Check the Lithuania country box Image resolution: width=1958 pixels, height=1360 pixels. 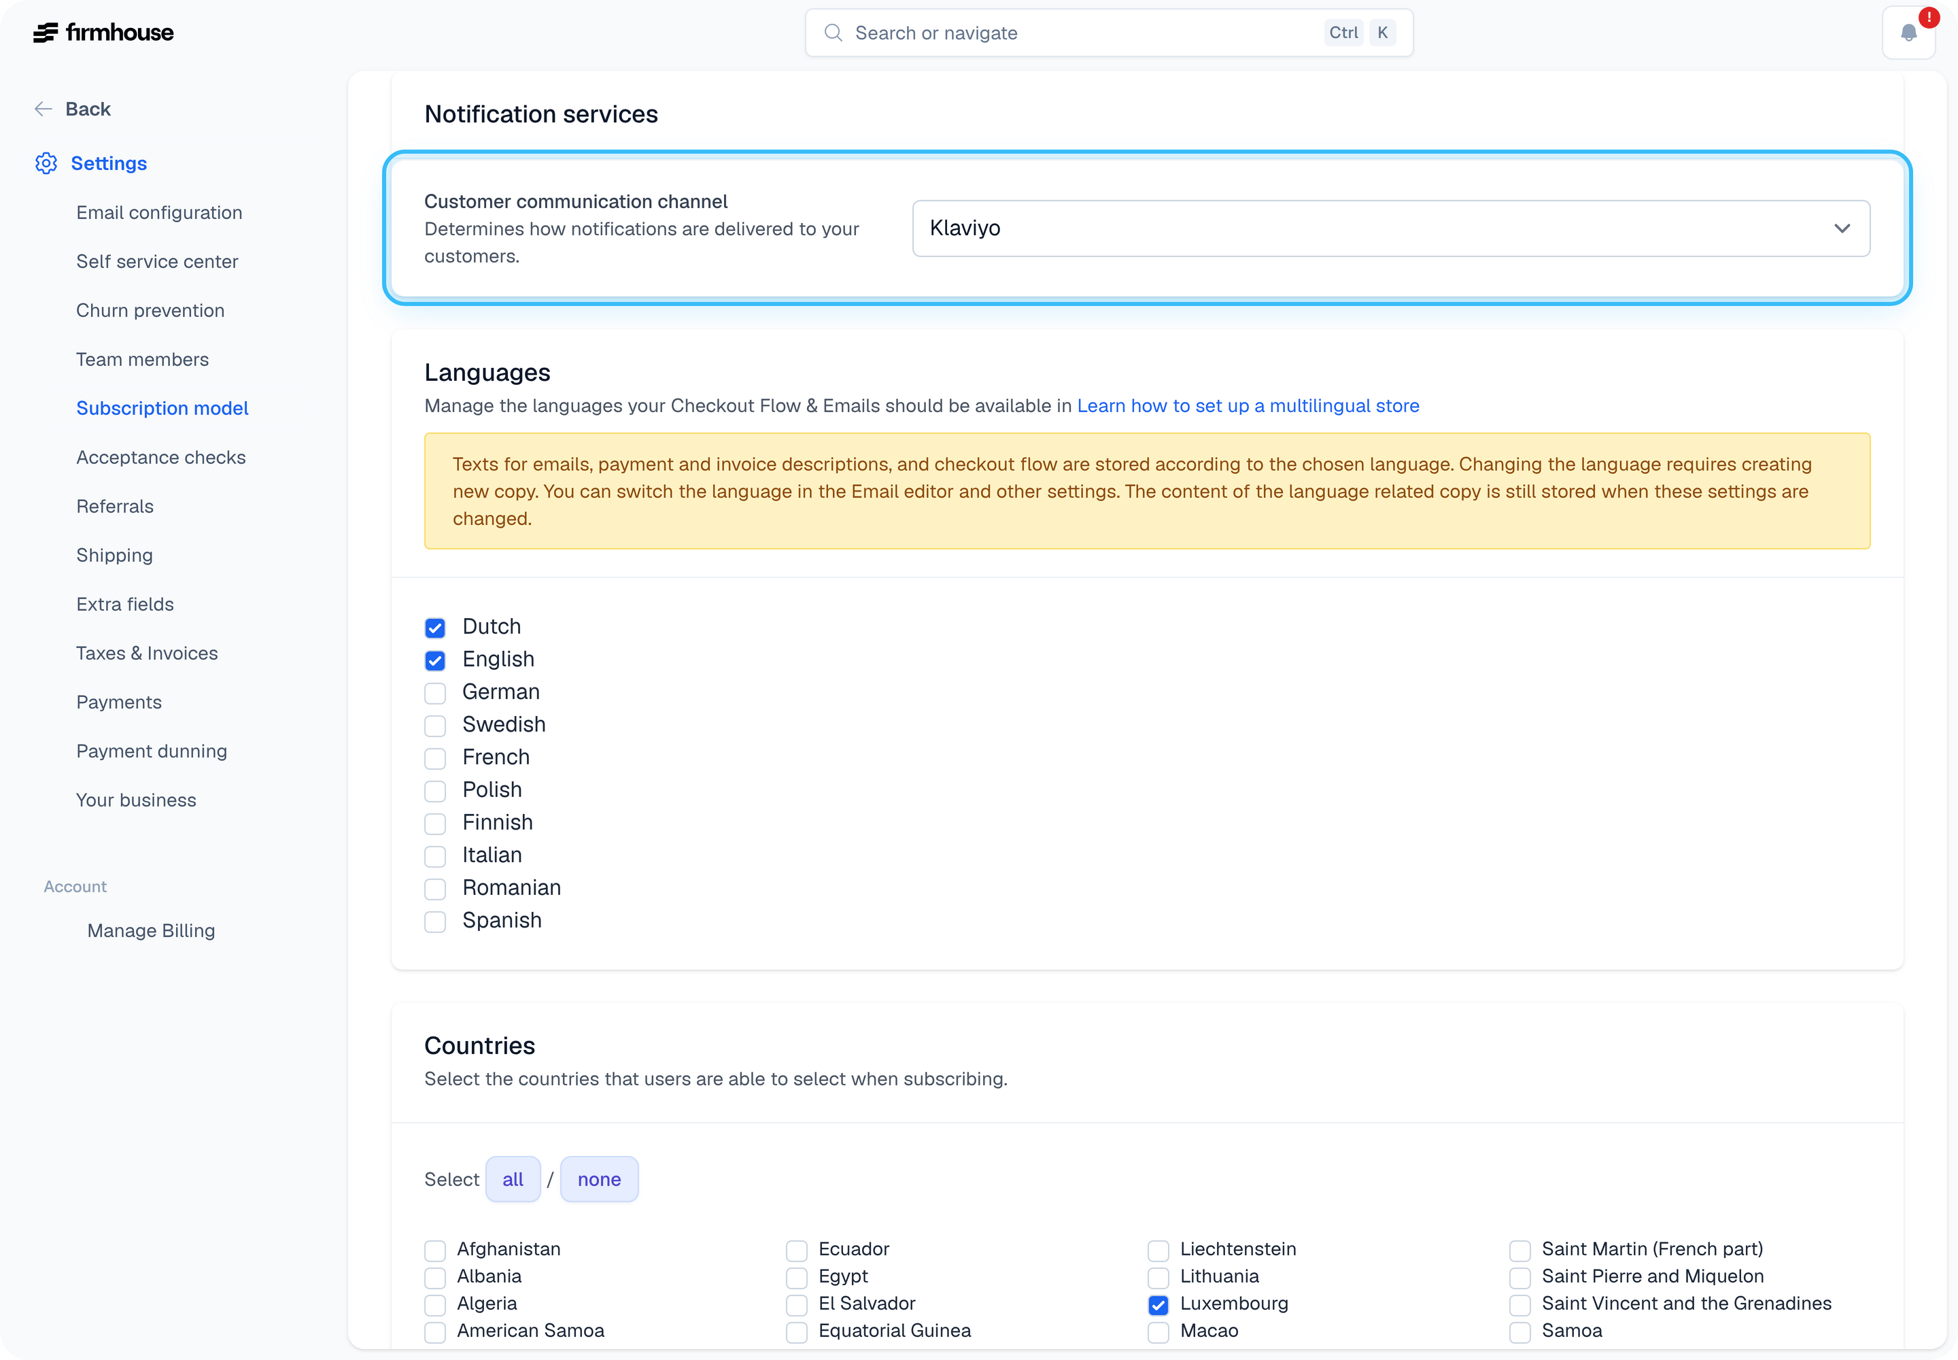point(1158,1277)
